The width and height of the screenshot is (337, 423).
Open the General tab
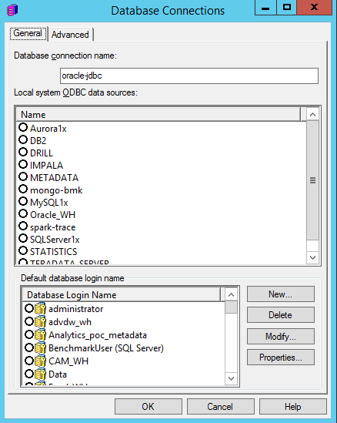coord(28,33)
